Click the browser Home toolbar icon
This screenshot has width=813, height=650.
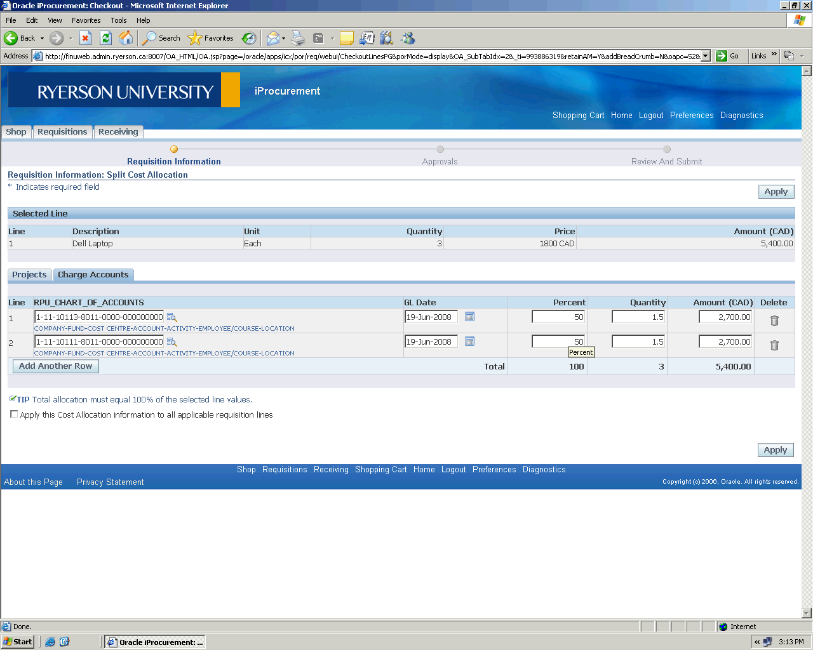tap(126, 38)
